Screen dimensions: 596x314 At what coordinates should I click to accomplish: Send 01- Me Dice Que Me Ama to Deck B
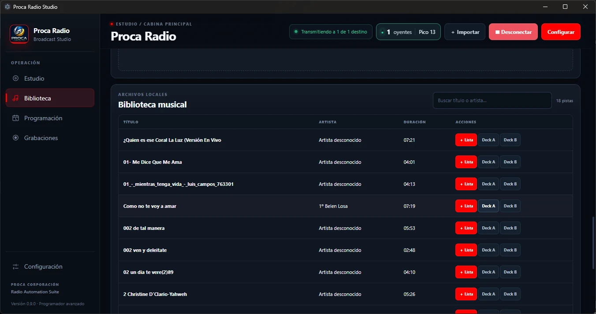pyautogui.click(x=510, y=162)
